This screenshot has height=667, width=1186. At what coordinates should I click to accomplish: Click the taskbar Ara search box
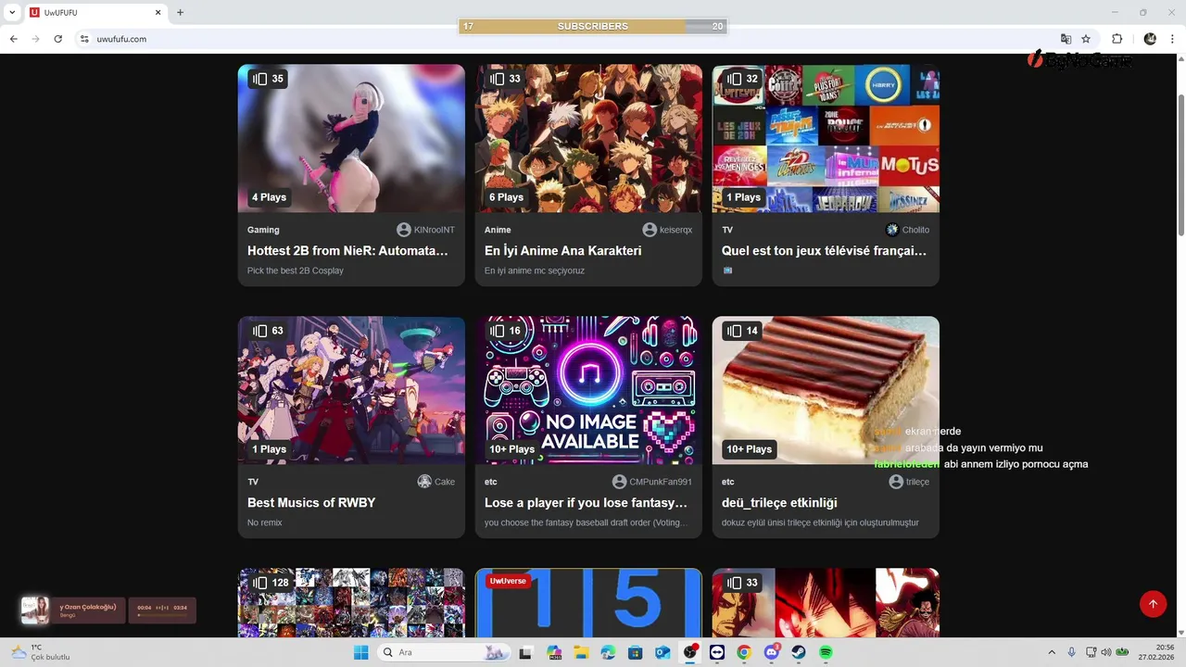click(x=443, y=652)
